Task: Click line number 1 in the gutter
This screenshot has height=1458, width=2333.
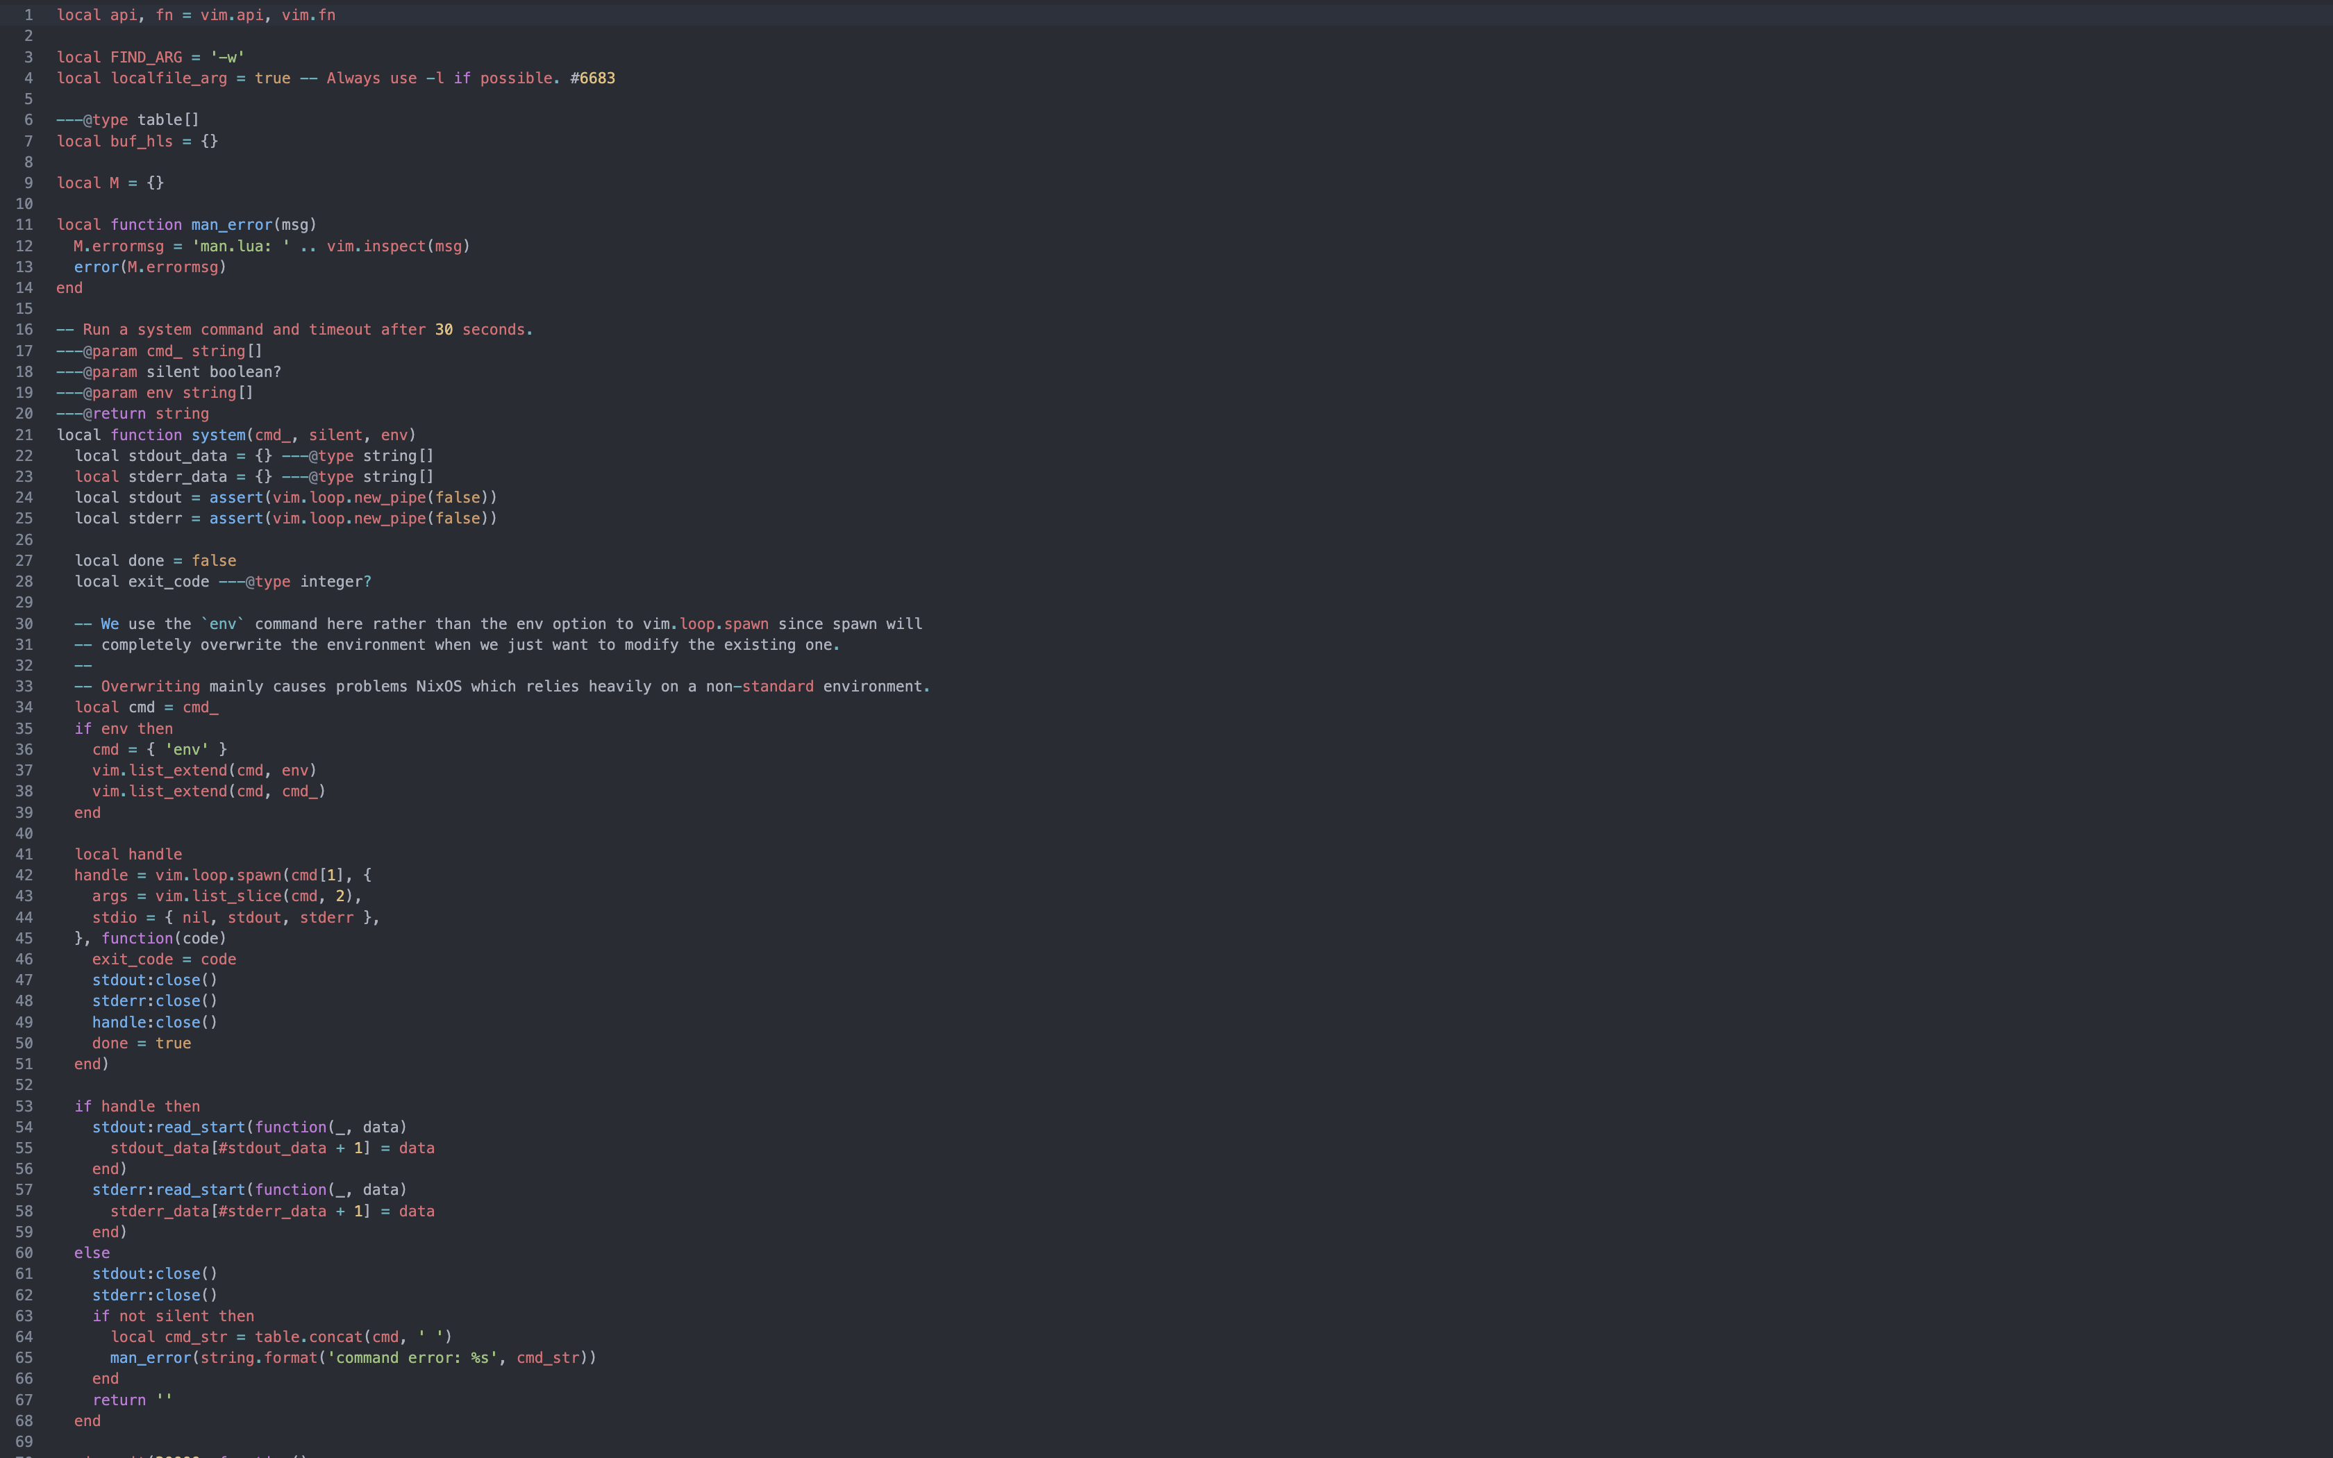Action: 28,15
